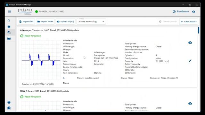This screenshot has width=205, height=115.
Task: Click the device name PS4425A_32 - HT387/0852
Action: click(52, 11)
